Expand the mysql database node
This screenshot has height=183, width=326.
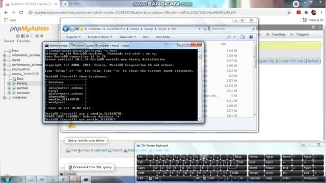(5, 60)
